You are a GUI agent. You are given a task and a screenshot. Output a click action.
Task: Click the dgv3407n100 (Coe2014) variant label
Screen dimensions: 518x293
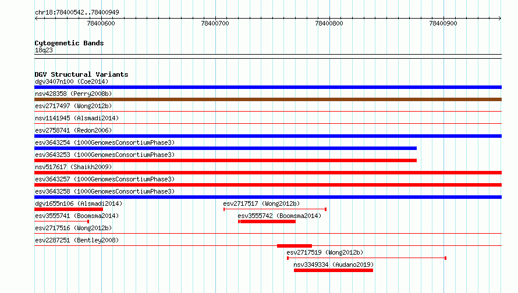72,81
